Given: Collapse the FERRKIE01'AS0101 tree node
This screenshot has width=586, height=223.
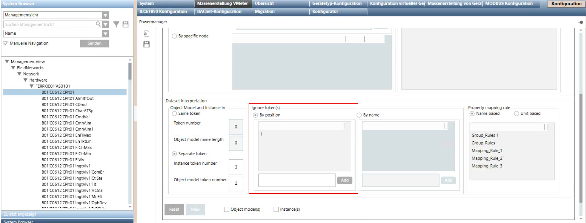Looking at the screenshot, I should click(32, 86).
